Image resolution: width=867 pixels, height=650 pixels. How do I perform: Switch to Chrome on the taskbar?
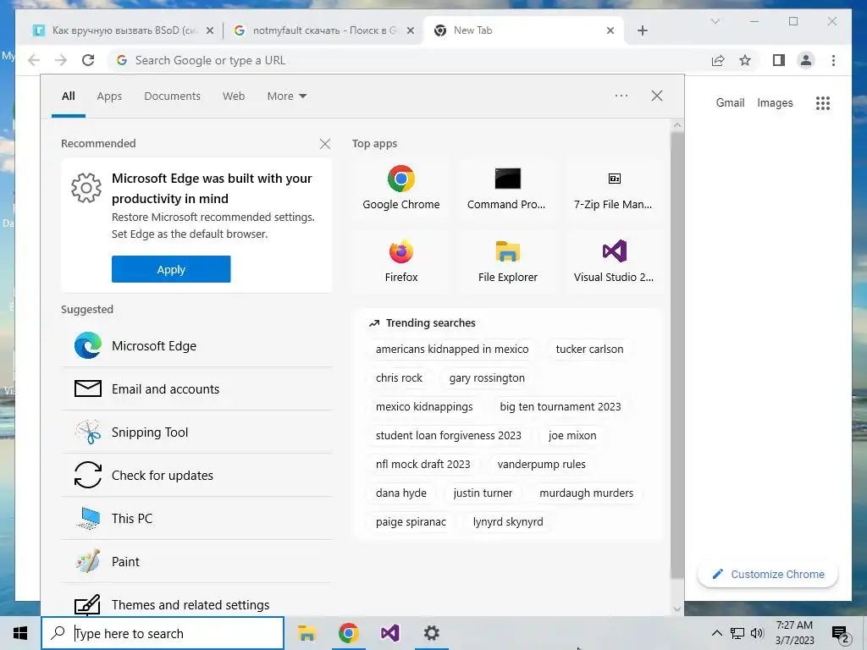point(348,633)
